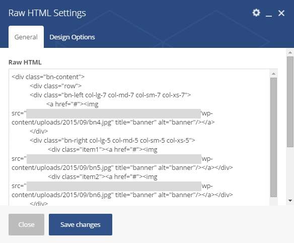Click the line containing bn4.jpg
Image resolution: width=294 pixels, height=243 pixels.
[x=113, y=122]
